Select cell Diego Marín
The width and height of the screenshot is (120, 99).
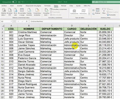click(29, 81)
